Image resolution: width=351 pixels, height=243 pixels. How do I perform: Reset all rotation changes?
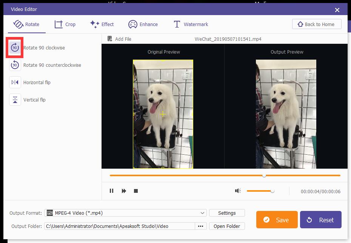point(321,220)
